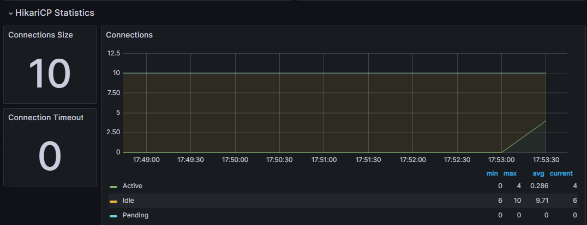Toggle the Pending series in legend
Image resolution: width=587 pixels, height=225 pixels.
(x=135, y=215)
